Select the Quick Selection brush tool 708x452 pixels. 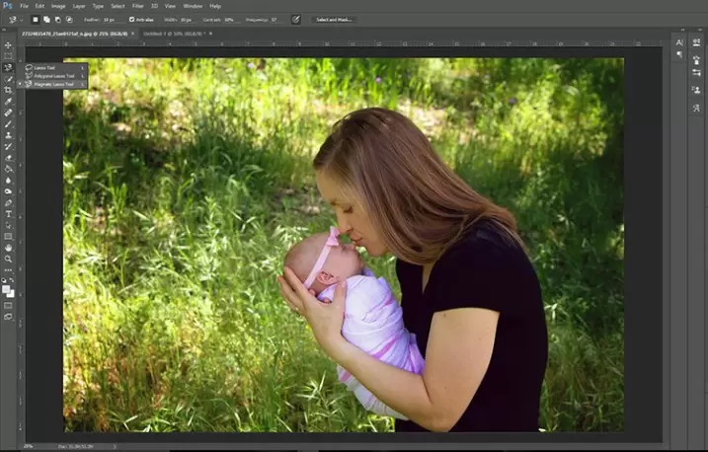(8, 79)
